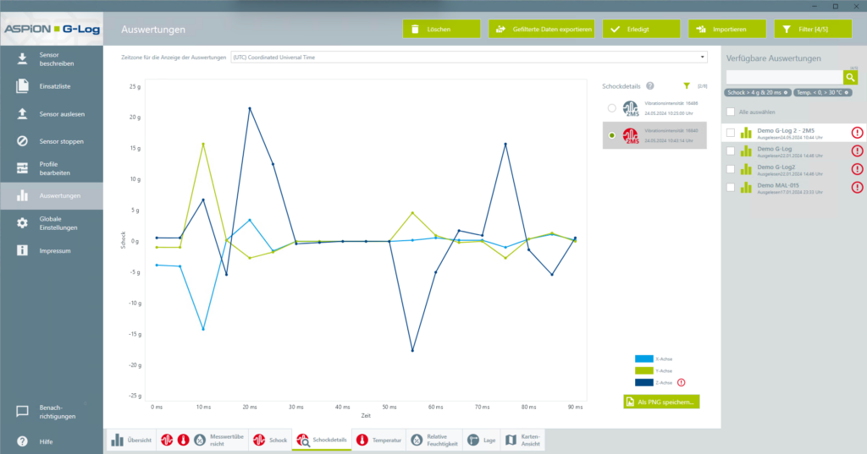Open Sensor beschreiben in the sidebar
This screenshot has width=867, height=454.
[x=52, y=59]
